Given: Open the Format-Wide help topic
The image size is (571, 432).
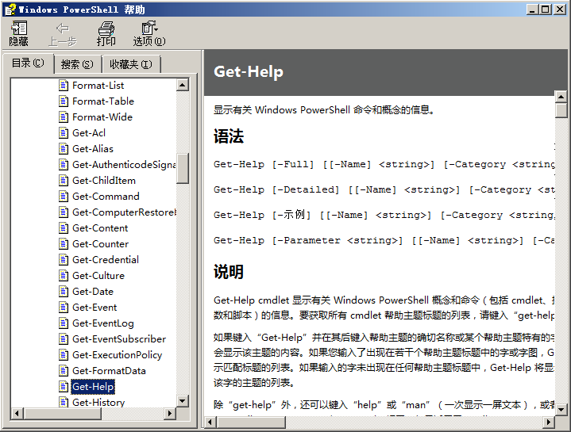Looking at the screenshot, I should click(102, 117).
